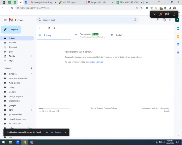This screenshot has height=145, width=182.
Task: Expand the meeting overlay options chevron
Action: coord(154,14)
